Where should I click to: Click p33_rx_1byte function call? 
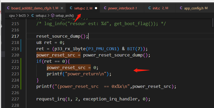coord(70,49)
